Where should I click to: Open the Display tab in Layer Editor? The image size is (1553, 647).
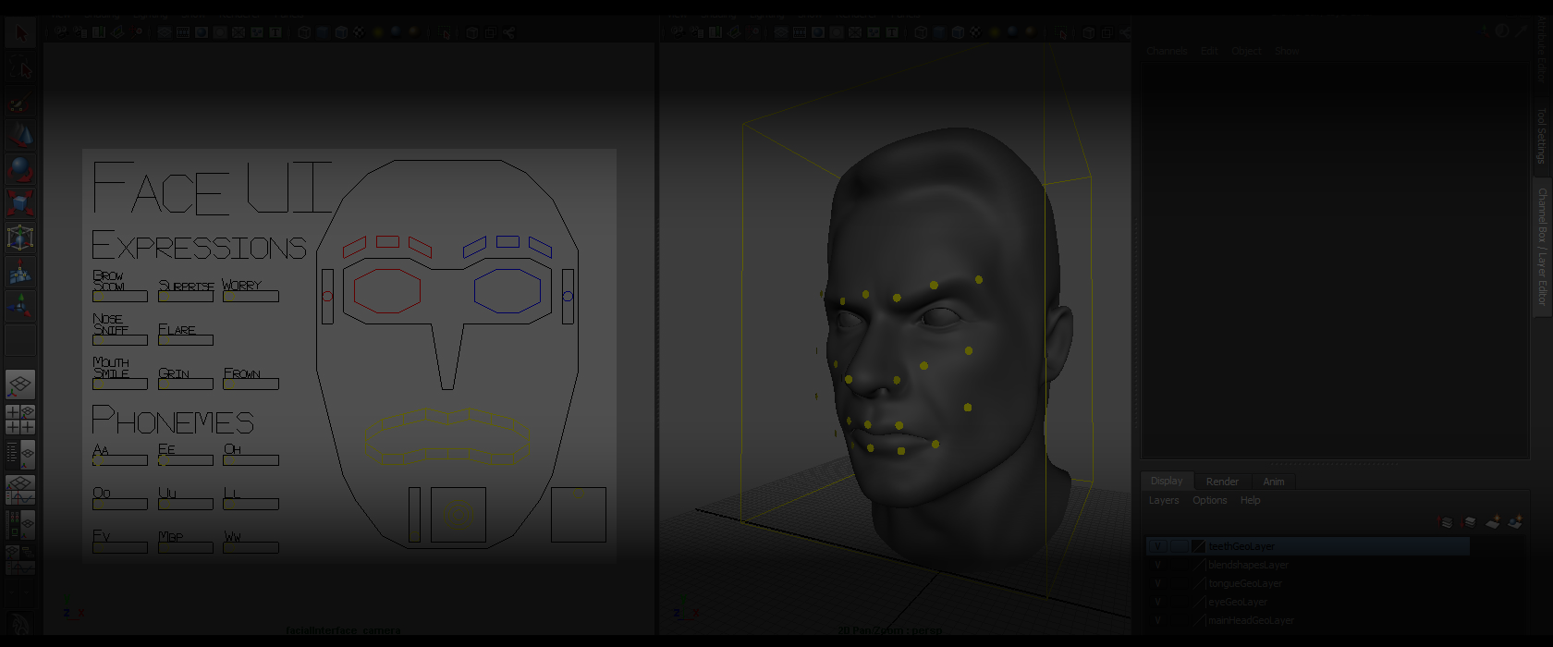pos(1167,482)
